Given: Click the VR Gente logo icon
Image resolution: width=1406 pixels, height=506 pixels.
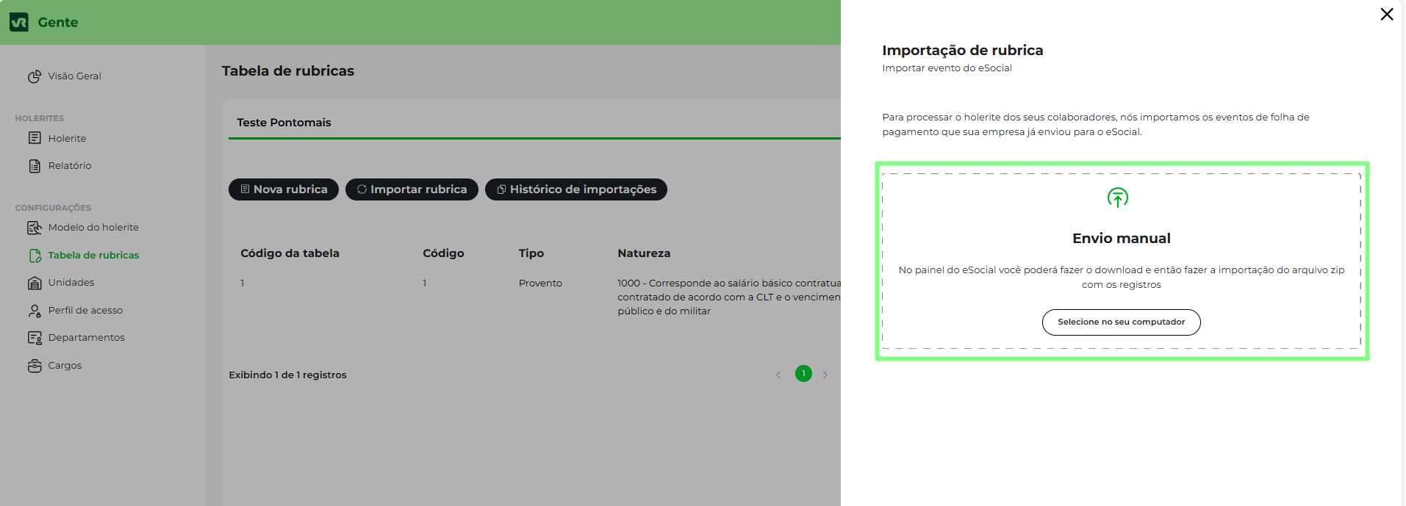Looking at the screenshot, I should tap(19, 22).
